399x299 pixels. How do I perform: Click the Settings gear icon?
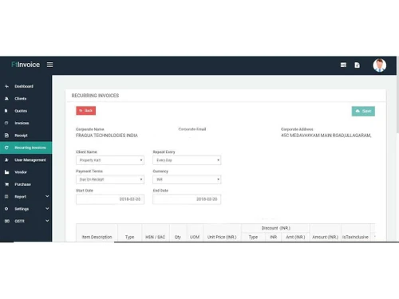pos(6,209)
